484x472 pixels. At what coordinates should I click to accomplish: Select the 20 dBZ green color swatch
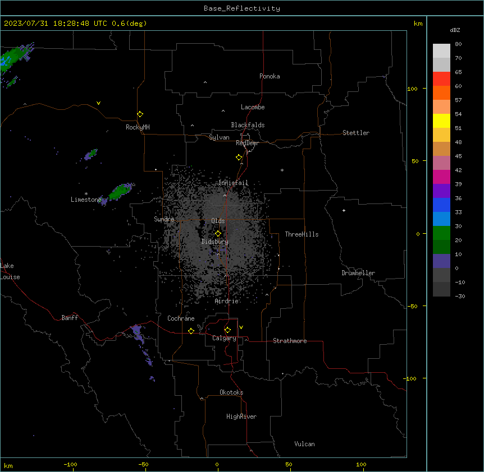coord(441,247)
